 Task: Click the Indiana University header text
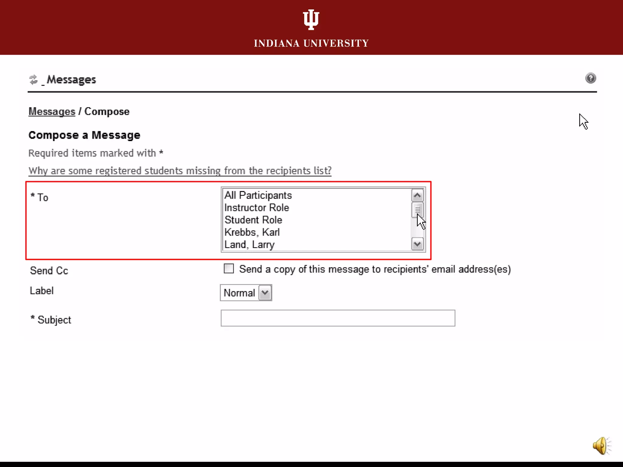tap(311, 43)
